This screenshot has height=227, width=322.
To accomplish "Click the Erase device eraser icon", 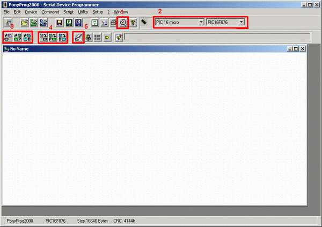I will [x=78, y=37].
